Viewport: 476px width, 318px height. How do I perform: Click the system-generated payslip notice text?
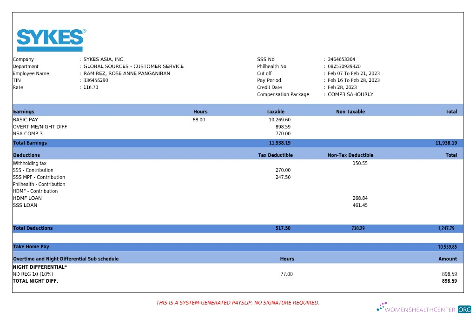[238, 302]
